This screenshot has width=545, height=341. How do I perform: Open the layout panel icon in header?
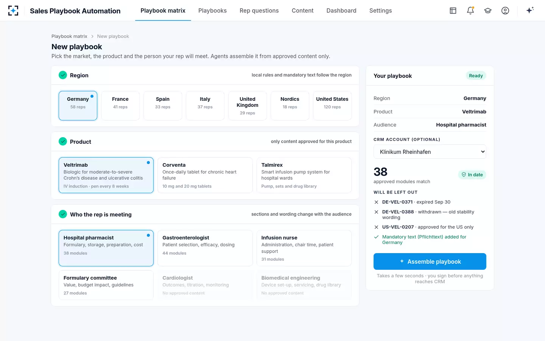click(453, 11)
